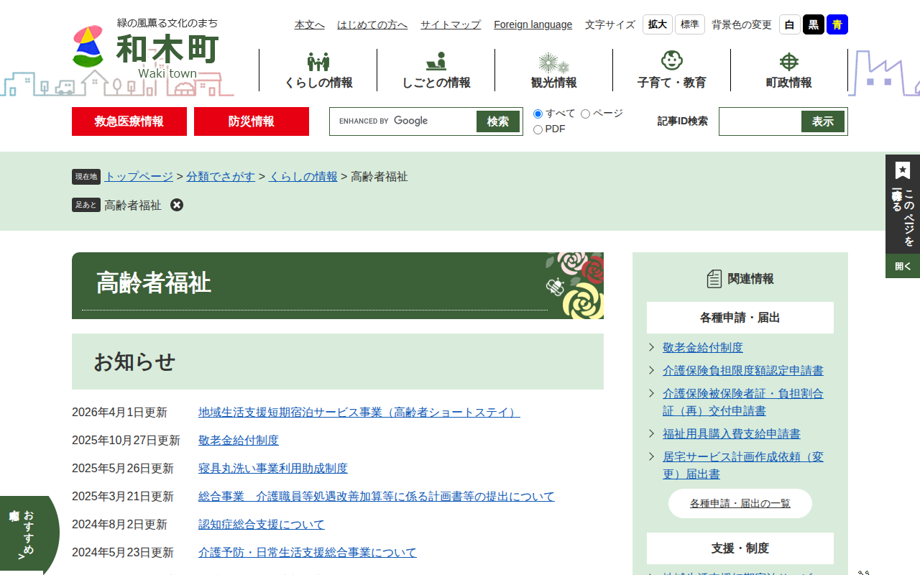Click the 高齢者福祉 page heading
Screen dimensions: 920x575
point(154,283)
